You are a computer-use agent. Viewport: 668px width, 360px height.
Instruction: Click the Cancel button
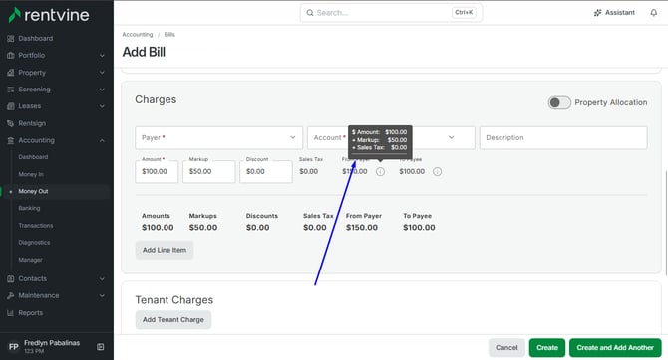pos(506,348)
